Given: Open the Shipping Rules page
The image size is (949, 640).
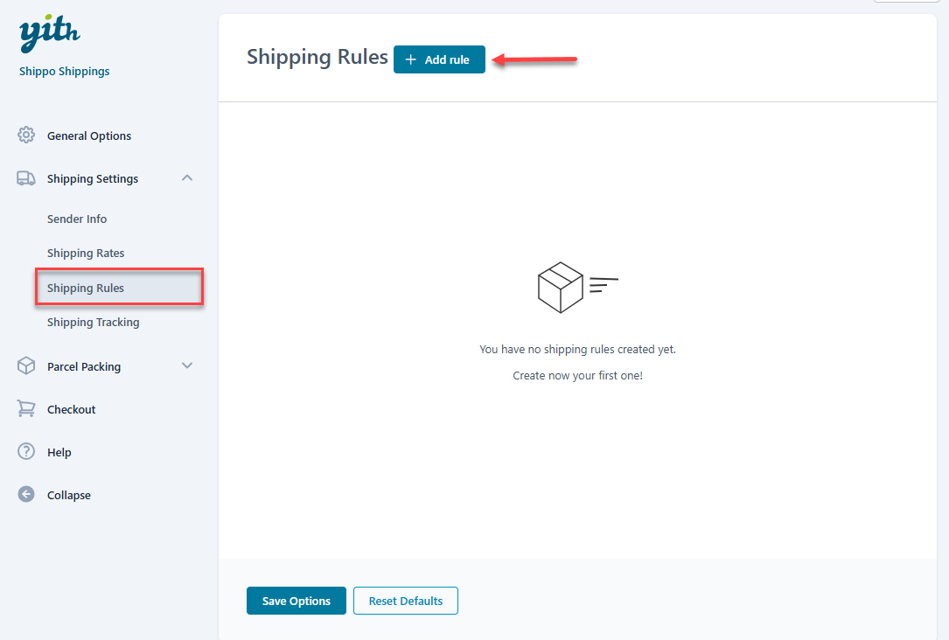Looking at the screenshot, I should 86,287.
